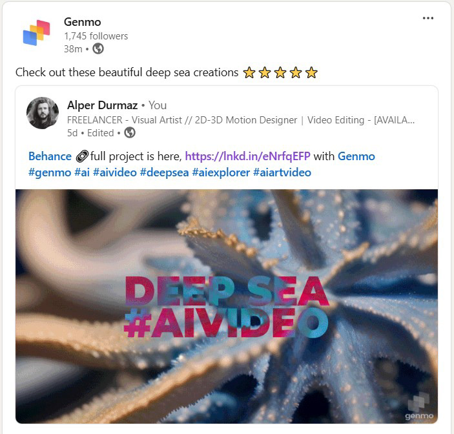Screen dimensions: 454x434
Task: Select the #deepsea hashtag
Action: point(164,172)
